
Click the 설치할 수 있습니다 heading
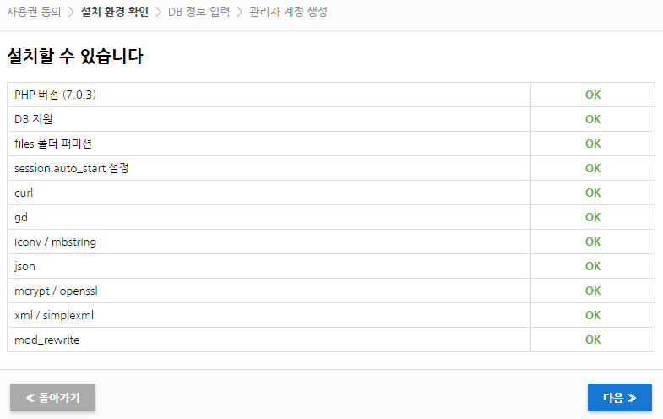pos(75,57)
